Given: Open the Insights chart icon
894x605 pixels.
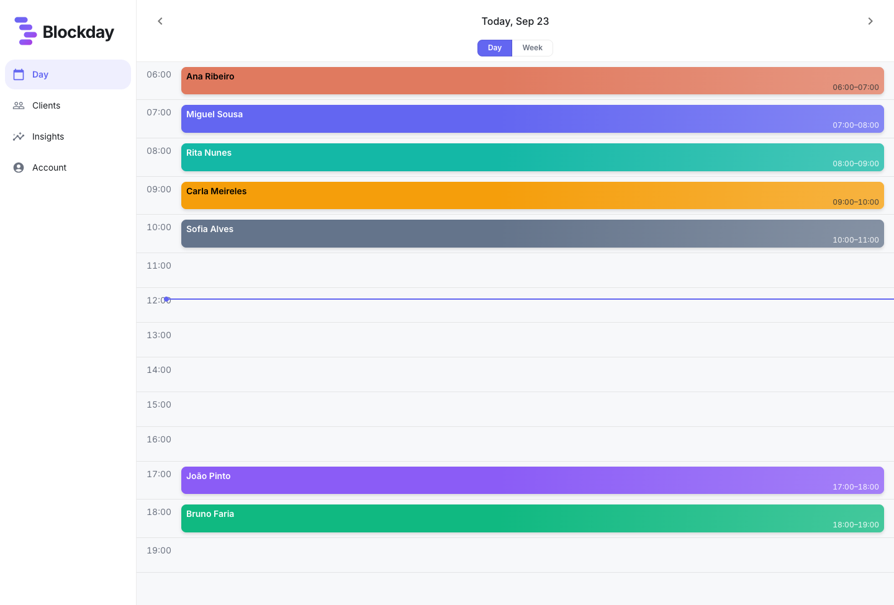Looking at the screenshot, I should [19, 137].
